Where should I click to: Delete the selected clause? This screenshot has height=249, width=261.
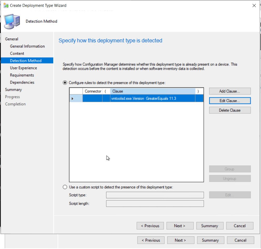point(230,110)
